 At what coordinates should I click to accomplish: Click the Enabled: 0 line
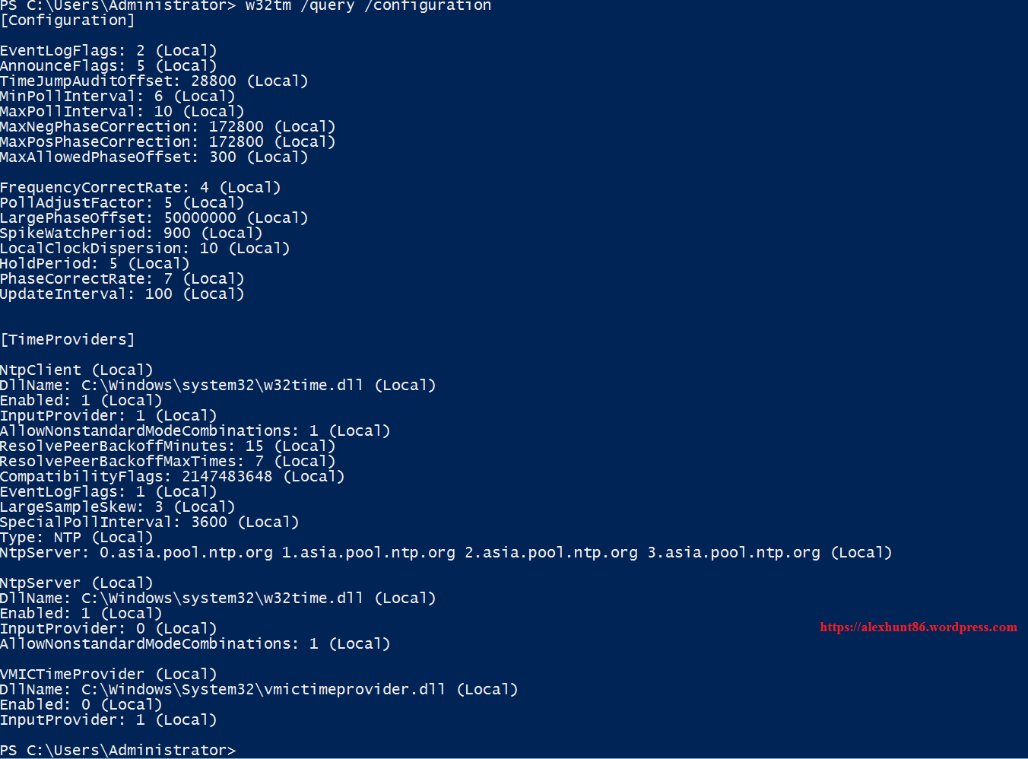(x=81, y=705)
